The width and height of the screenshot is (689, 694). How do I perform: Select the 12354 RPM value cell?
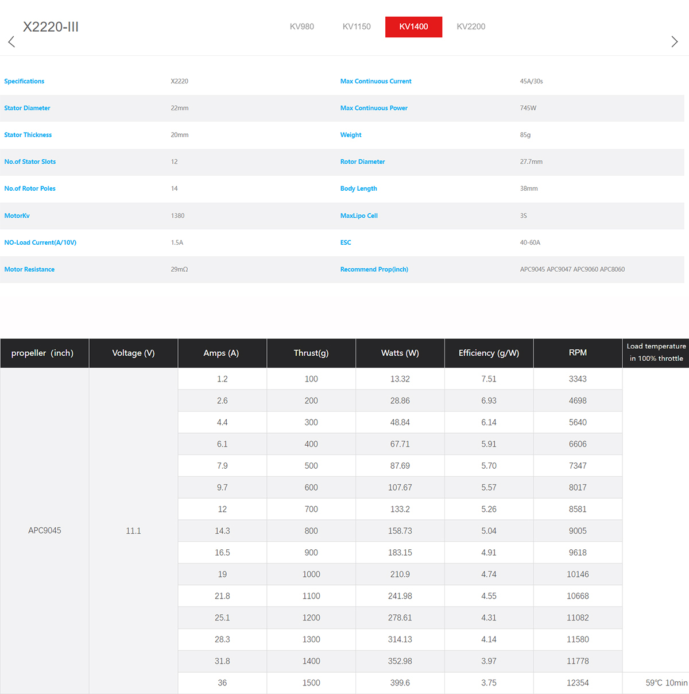(578, 683)
